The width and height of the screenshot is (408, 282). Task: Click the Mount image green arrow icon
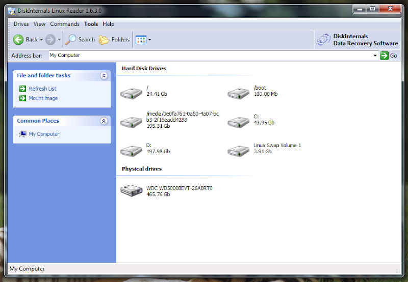pos(22,98)
